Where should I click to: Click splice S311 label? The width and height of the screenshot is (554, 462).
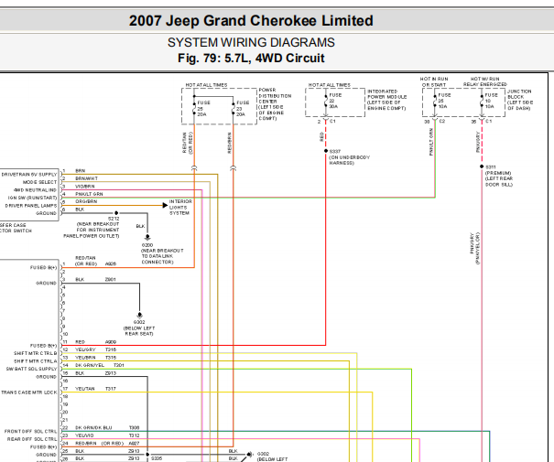point(491,167)
